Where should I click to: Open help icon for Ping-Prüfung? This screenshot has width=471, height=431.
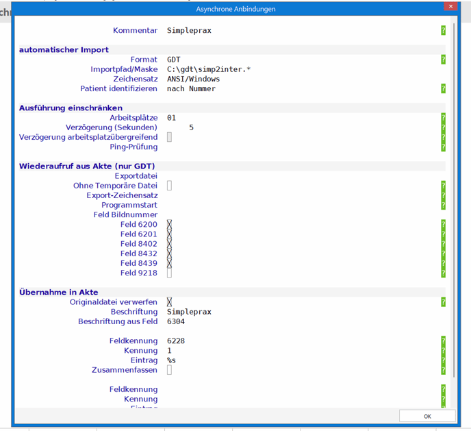tap(443, 147)
